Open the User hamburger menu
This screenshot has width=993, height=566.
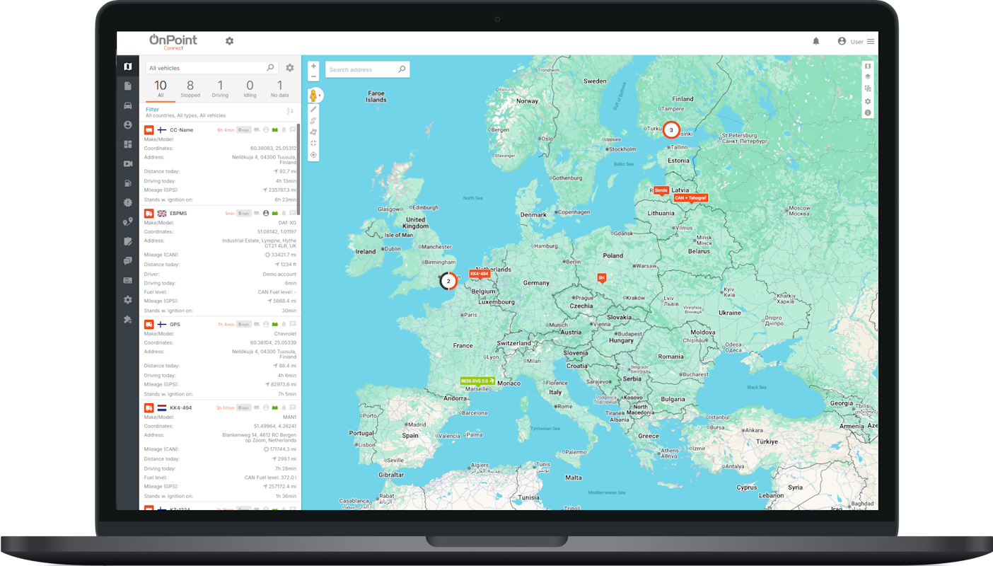click(871, 42)
